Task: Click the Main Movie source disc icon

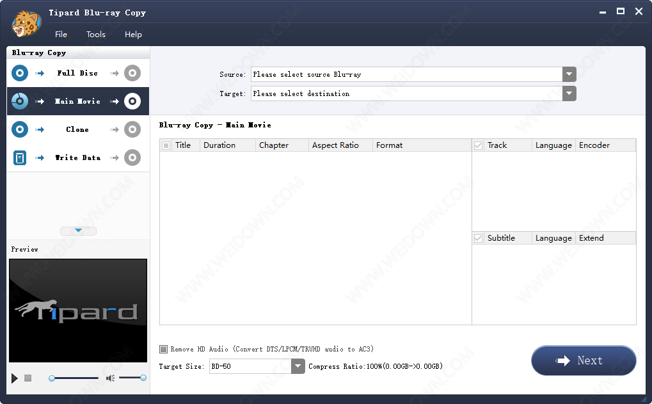Action: [20, 101]
